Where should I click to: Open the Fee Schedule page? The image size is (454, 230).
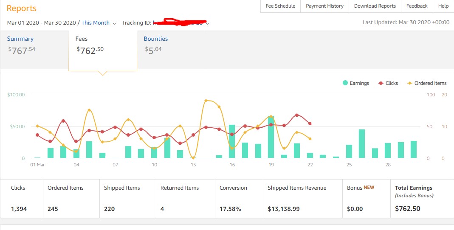pos(280,6)
